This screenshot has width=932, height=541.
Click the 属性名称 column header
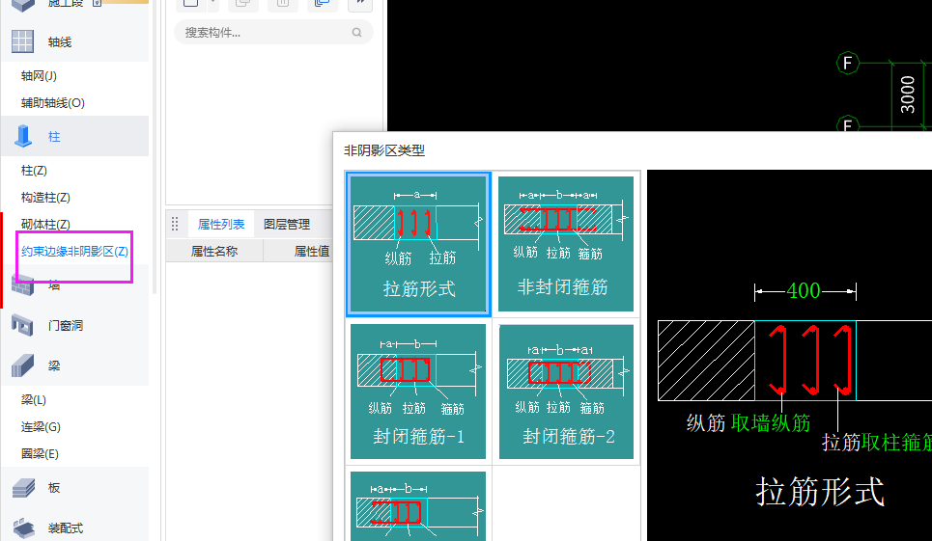[x=214, y=251]
